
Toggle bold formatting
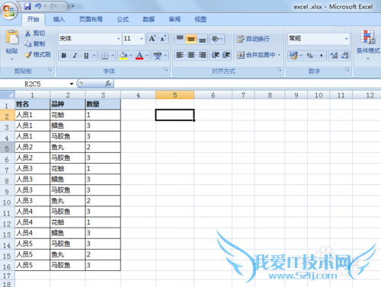coord(64,56)
